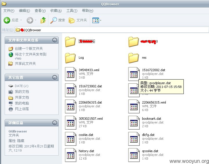Viewport: 209px width, 164px height.
Task: Click the qcookie.dat file name text
Action: (150, 151)
